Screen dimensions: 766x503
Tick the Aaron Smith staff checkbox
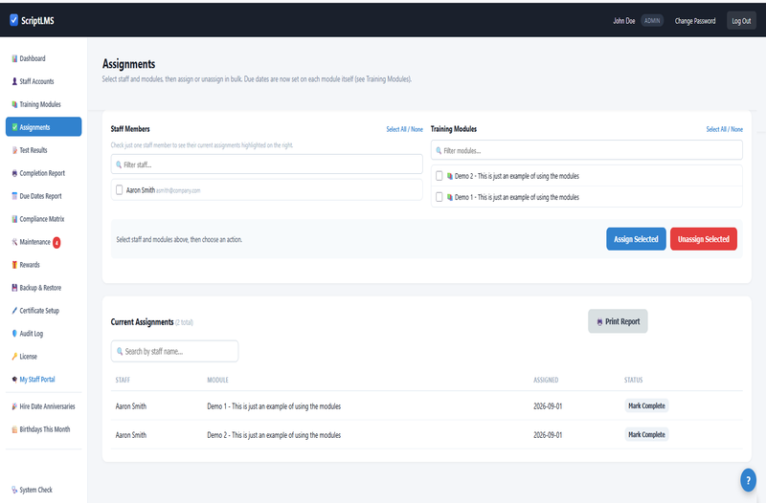[119, 189]
